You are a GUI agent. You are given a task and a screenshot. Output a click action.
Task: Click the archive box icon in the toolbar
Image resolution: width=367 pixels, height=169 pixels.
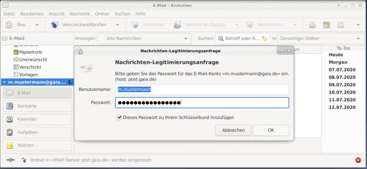click(326, 25)
